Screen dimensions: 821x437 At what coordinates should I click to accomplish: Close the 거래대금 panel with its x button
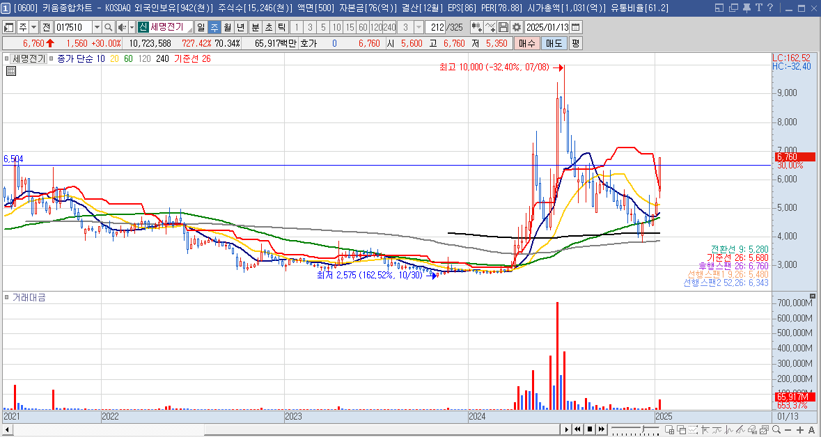coord(812,296)
